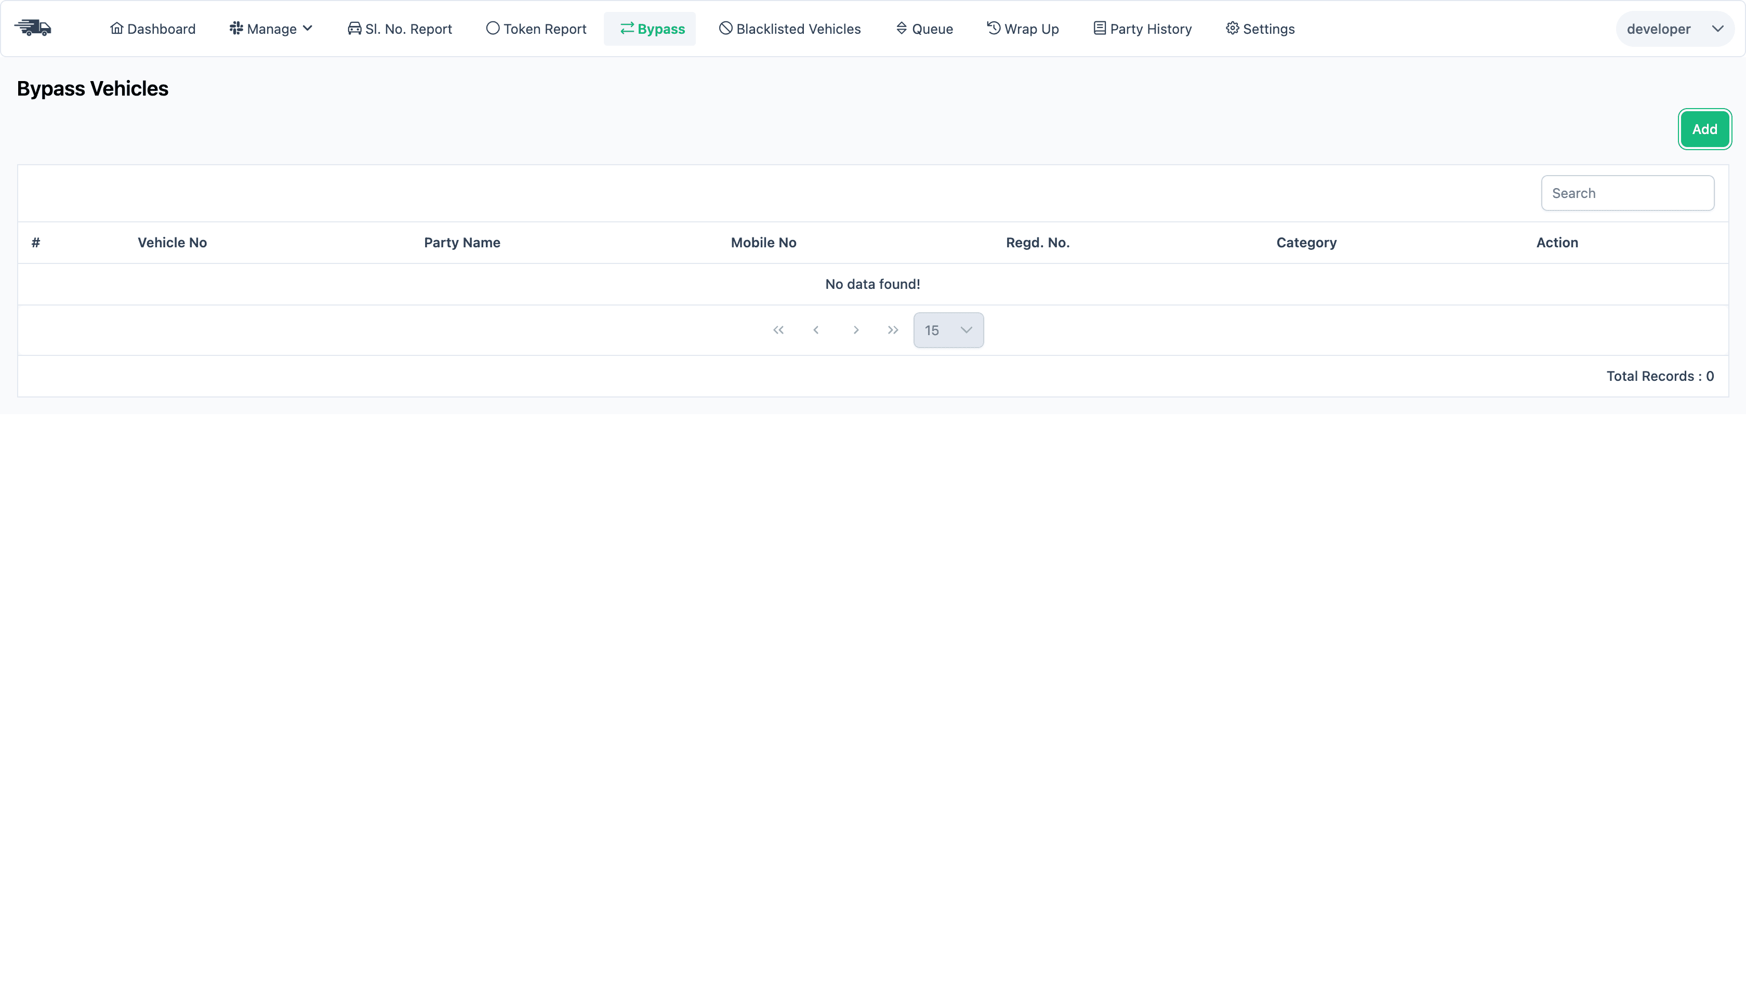Image resolution: width=1746 pixels, height=982 pixels.
Task: Open the developer account dropdown
Action: [x=1675, y=29]
